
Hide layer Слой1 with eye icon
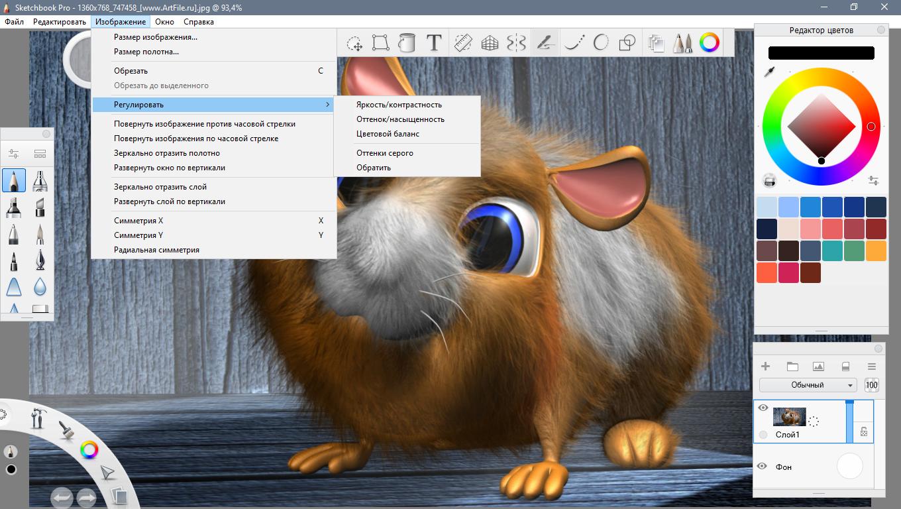pyautogui.click(x=763, y=408)
